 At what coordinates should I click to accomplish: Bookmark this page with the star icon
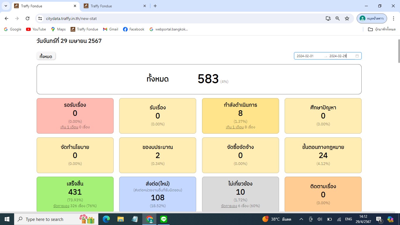click(347, 18)
